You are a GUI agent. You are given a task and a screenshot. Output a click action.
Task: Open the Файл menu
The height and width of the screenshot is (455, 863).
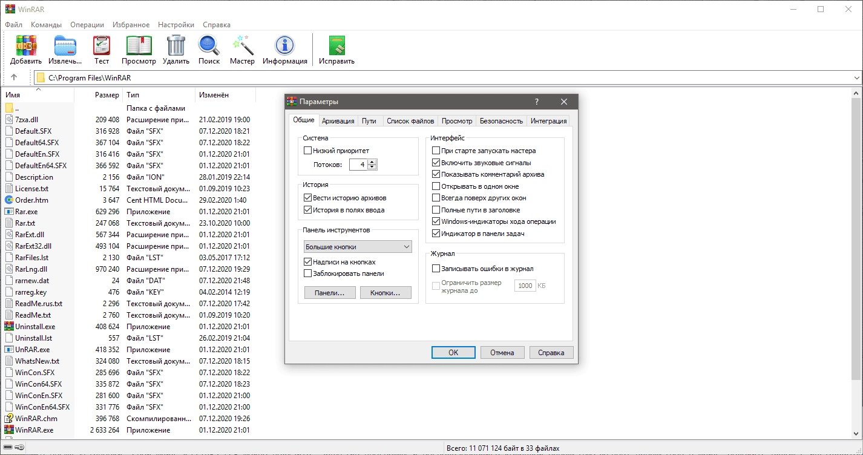point(13,25)
